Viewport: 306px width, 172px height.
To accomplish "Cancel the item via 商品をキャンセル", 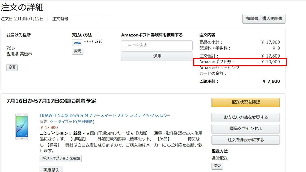I will coord(245,129).
